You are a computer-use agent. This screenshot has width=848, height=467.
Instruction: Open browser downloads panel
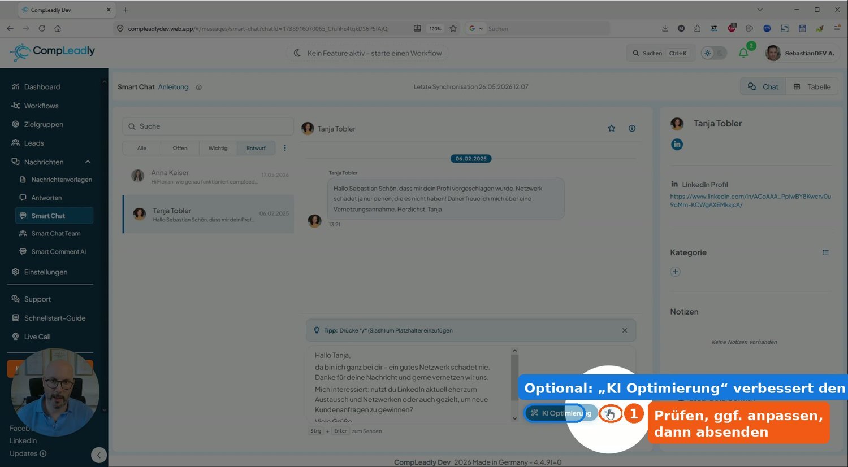(665, 28)
